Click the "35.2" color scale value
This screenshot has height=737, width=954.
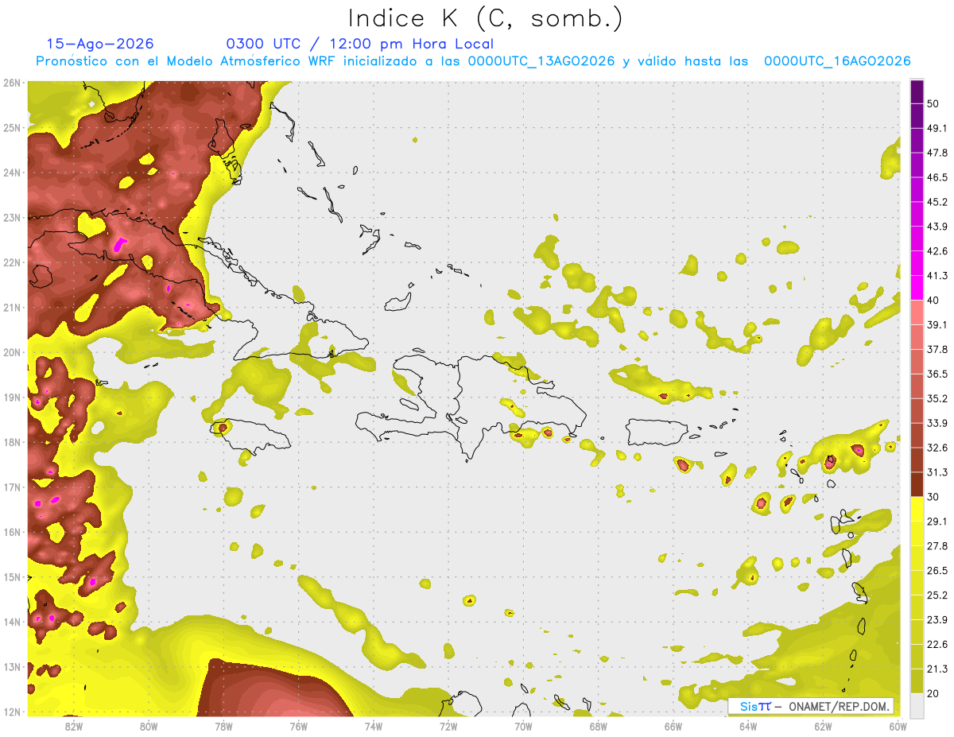click(937, 398)
